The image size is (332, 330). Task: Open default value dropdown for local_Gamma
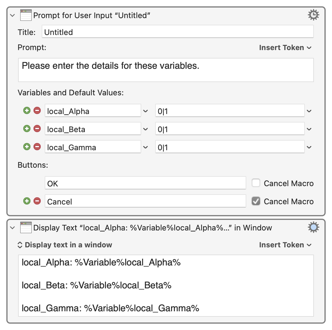pyautogui.click(x=309, y=147)
